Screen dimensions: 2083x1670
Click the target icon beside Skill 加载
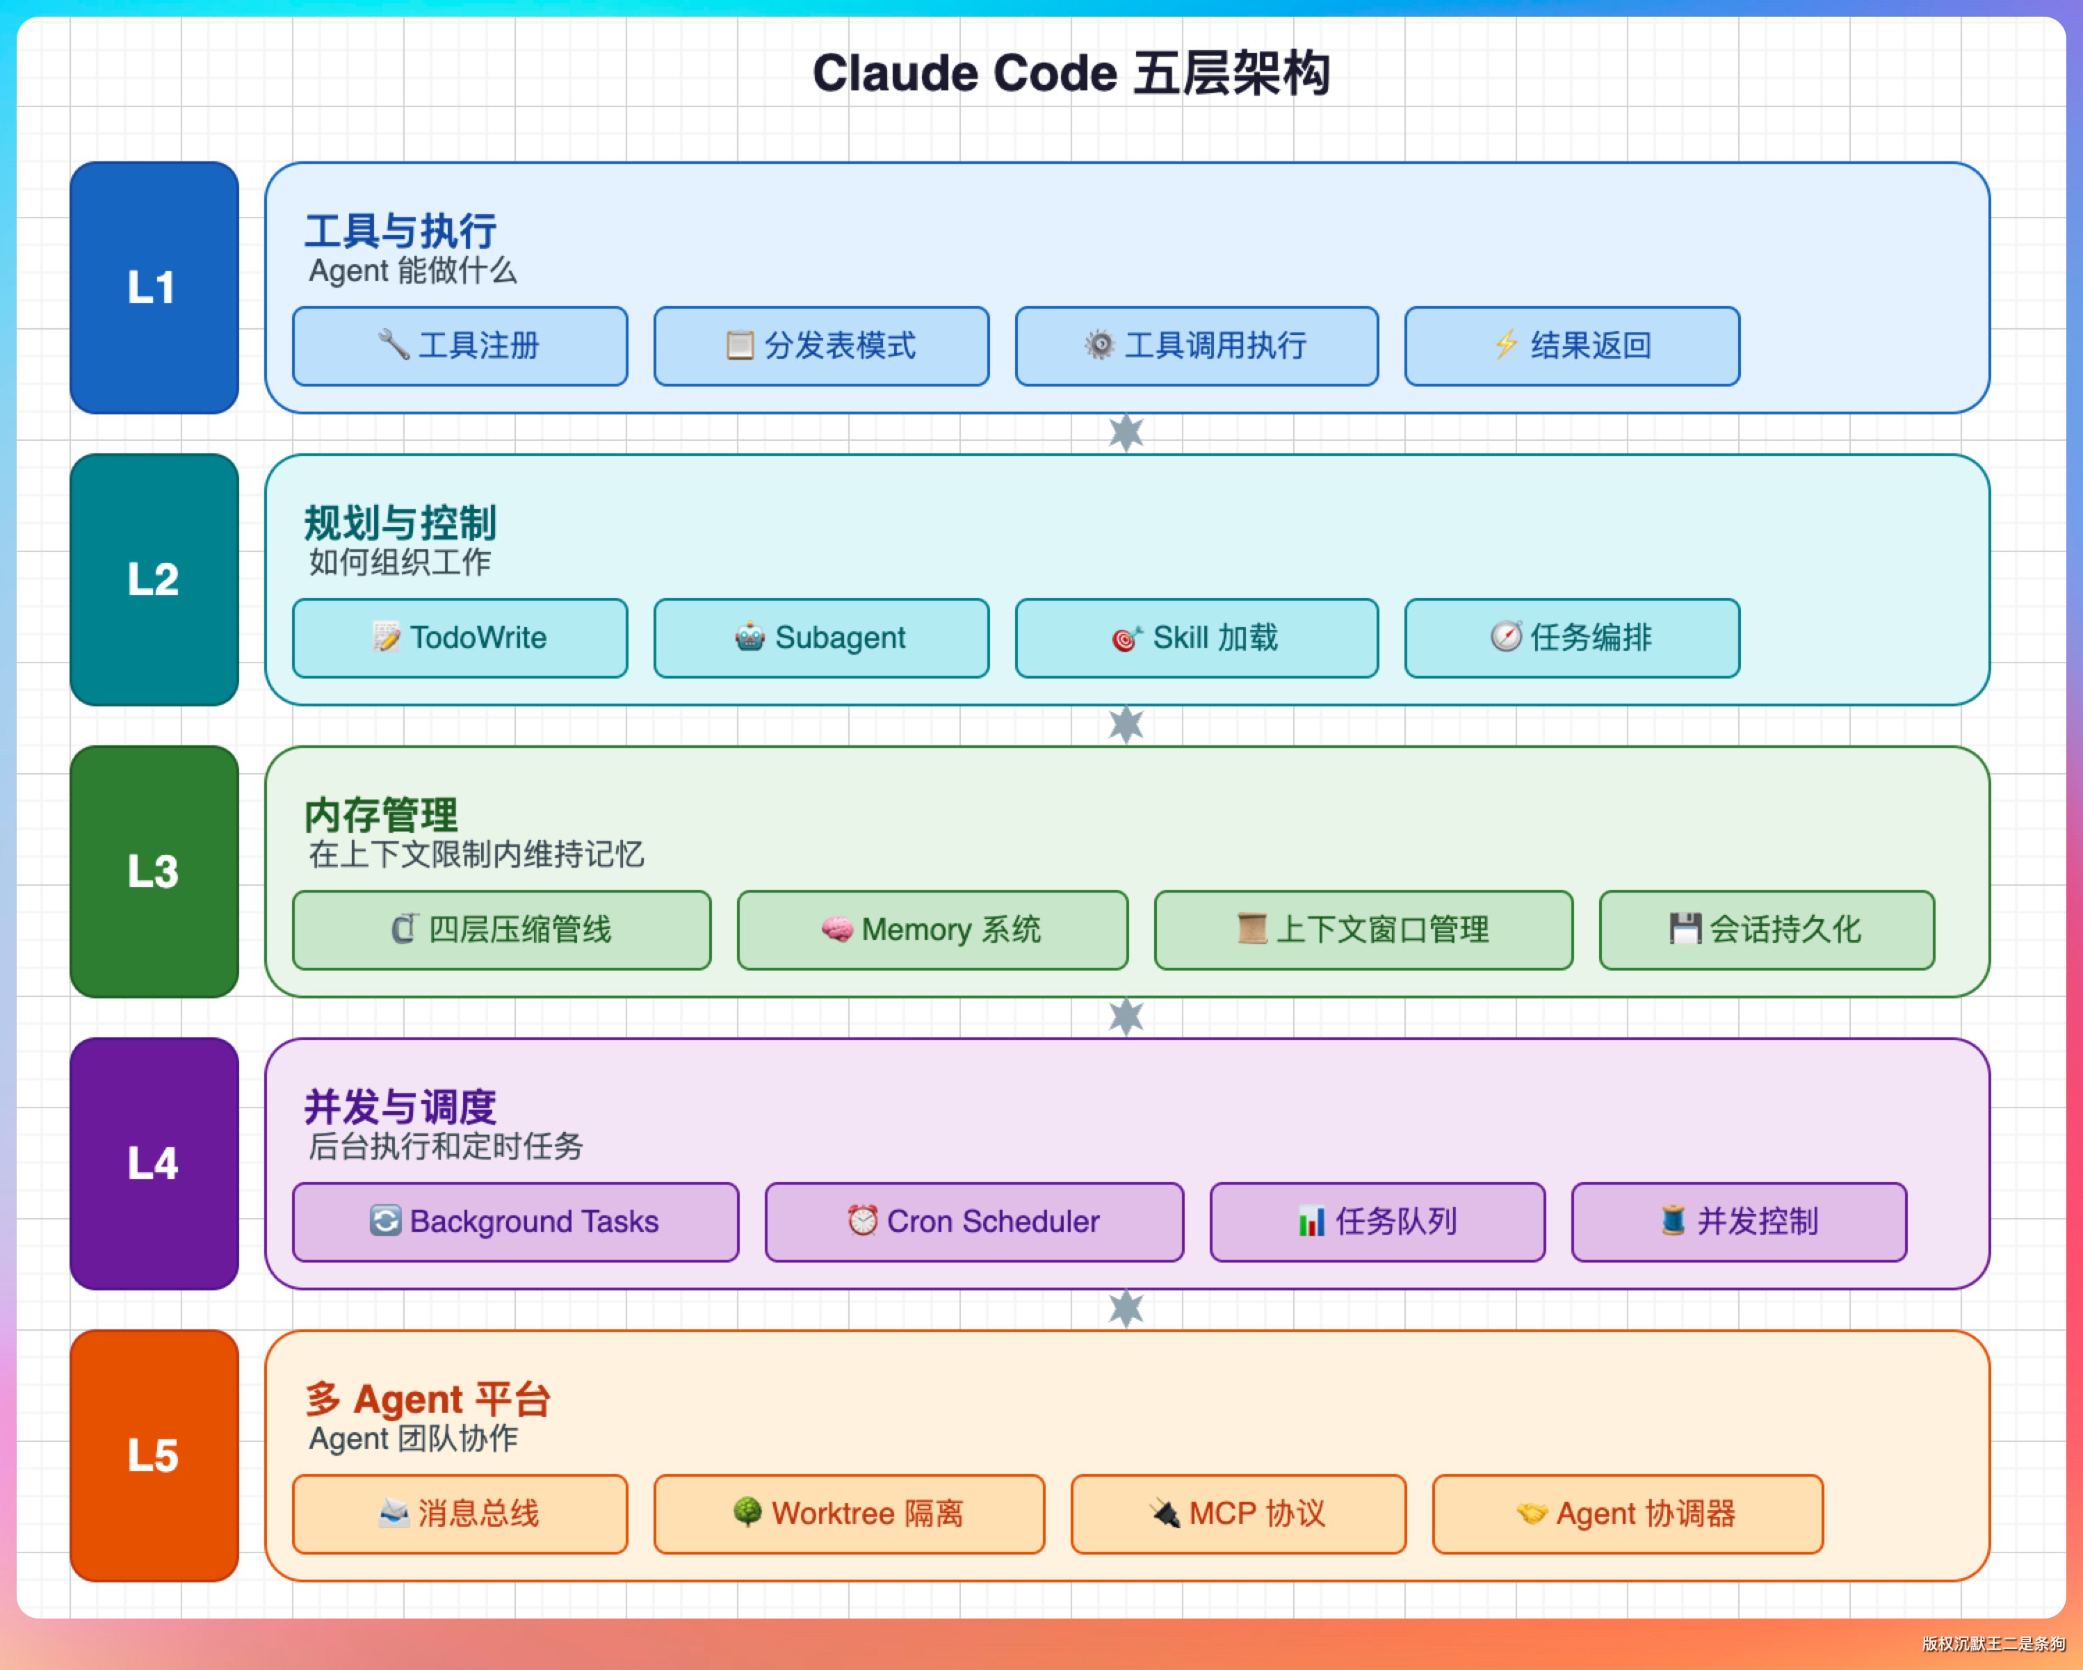pos(1126,638)
